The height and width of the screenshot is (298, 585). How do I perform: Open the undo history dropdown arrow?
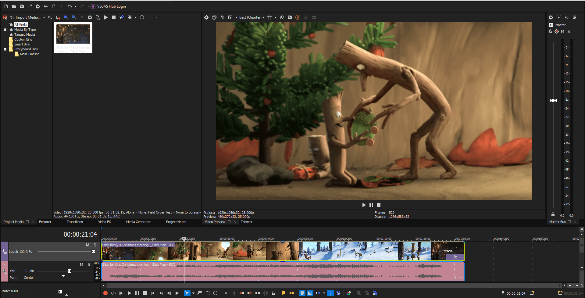pos(76,6)
